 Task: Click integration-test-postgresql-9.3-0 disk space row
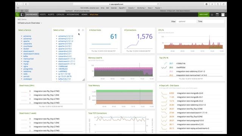[x=191, y=121]
